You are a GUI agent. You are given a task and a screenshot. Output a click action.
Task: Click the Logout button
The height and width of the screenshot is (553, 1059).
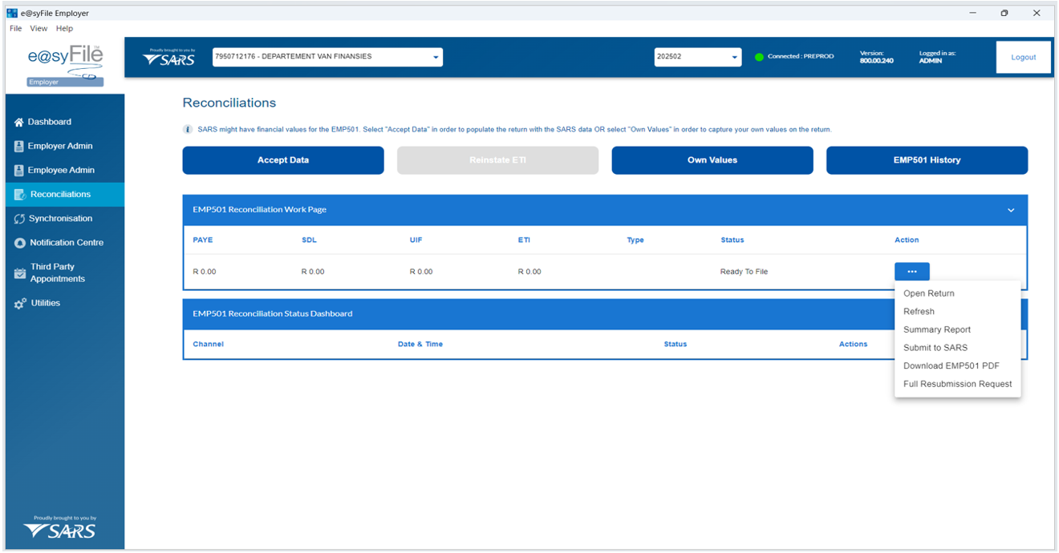1023,58
